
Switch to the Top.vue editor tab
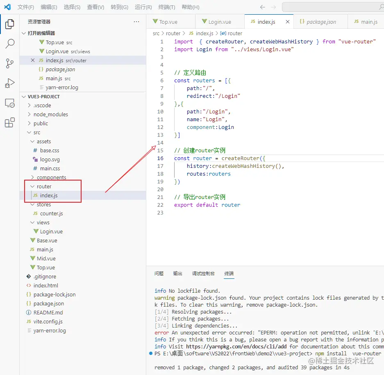(171, 22)
